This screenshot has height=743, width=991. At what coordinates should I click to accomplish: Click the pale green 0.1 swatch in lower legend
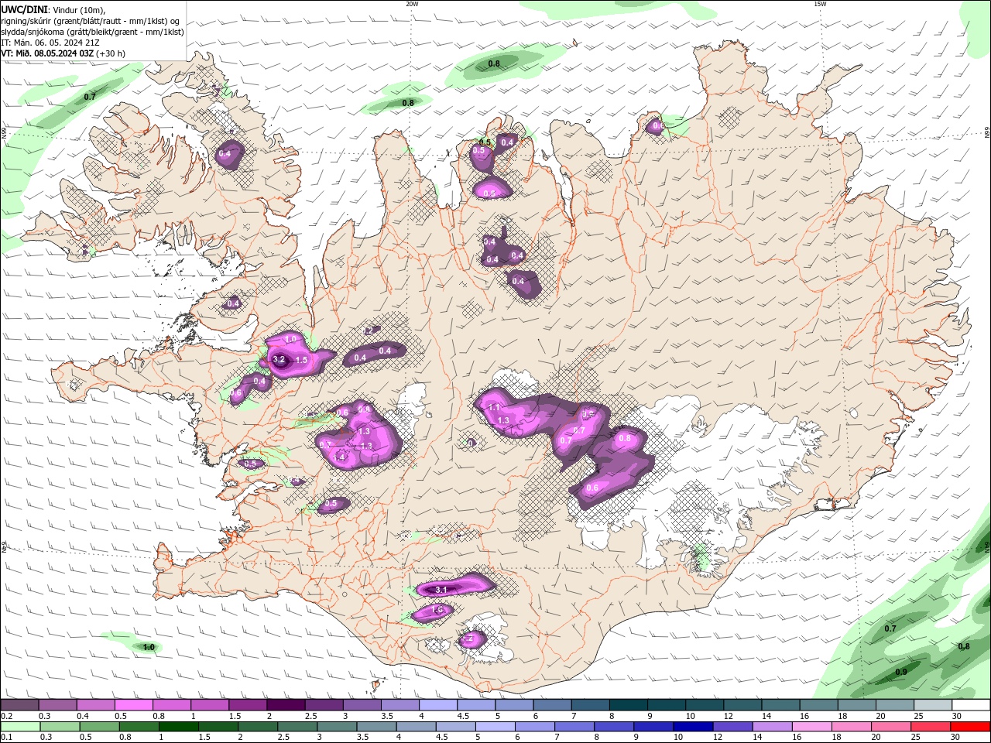[x=20, y=727]
